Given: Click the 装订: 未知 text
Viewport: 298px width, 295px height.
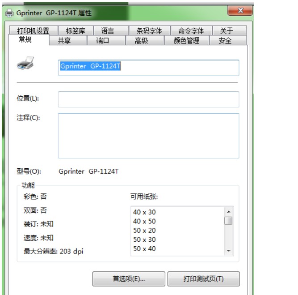Looking at the screenshot, I should click(38, 224).
